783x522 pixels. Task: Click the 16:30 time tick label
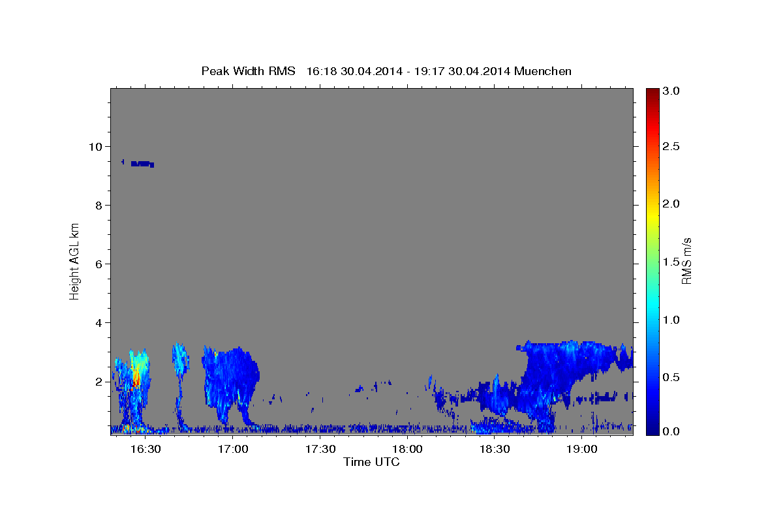(146, 450)
